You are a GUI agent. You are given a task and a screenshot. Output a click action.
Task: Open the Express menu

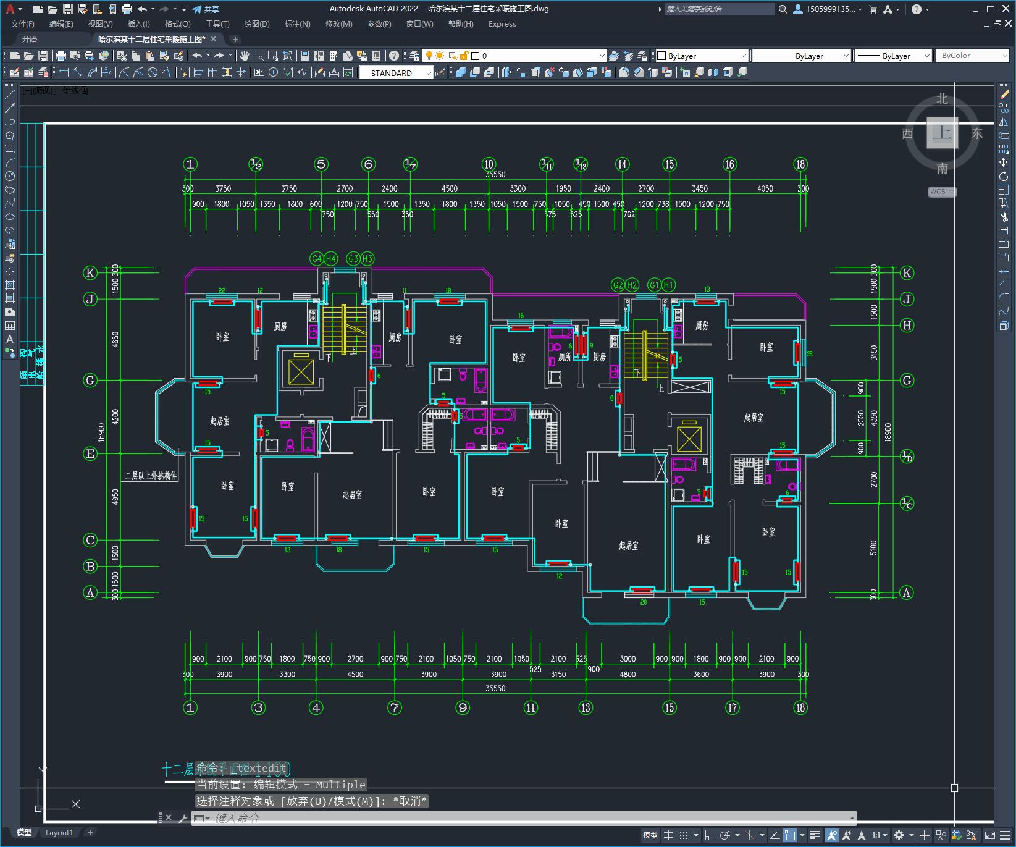(502, 24)
